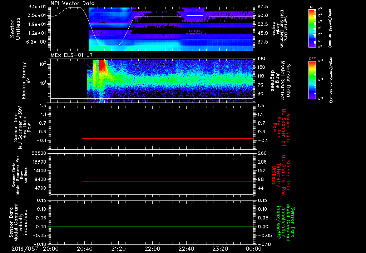
Task: Click the 37.5 sun elevation tick value
Action: [x=263, y=42]
